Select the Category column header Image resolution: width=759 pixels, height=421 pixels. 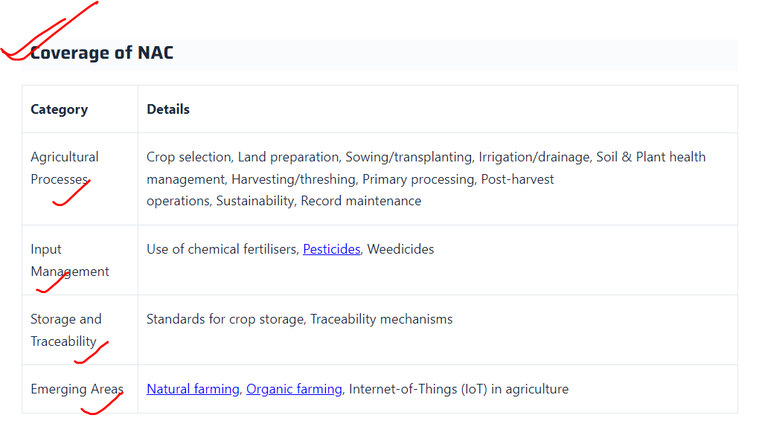point(59,109)
